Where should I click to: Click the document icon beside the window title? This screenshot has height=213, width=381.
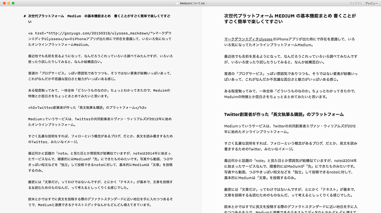click(x=177, y=3)
